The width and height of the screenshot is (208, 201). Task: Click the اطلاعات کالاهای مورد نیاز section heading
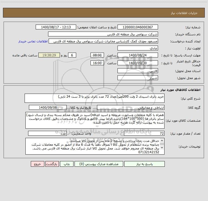[x=180, y=90]
